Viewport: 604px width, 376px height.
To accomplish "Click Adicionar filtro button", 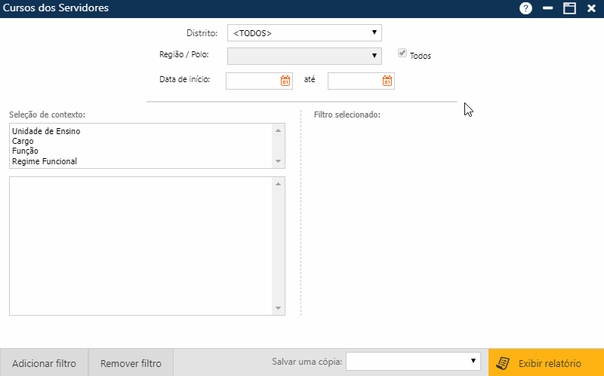I will click(44, 363).
